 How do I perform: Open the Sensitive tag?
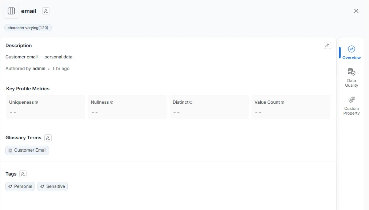[x=52, y=186]
